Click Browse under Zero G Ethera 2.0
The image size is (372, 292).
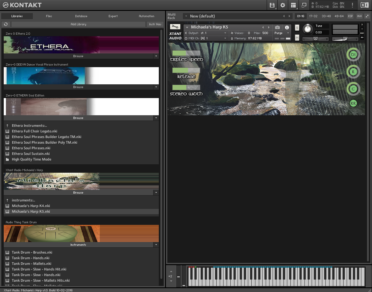(x=78, y=56)
